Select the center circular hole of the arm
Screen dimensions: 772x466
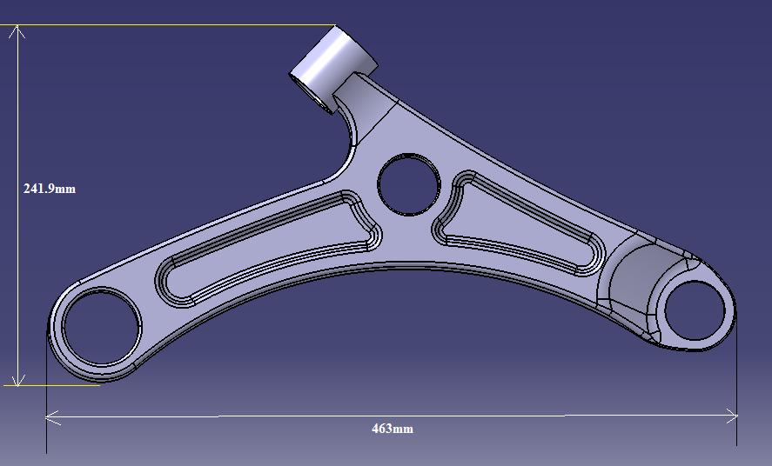[409, 184]
